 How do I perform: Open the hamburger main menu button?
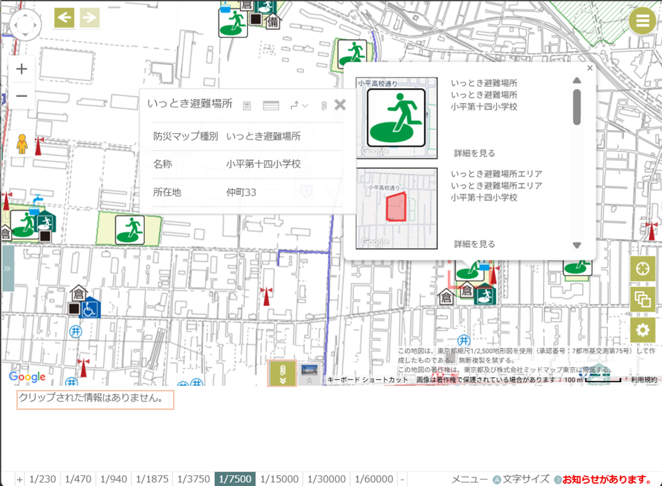[x=642, y=21]
